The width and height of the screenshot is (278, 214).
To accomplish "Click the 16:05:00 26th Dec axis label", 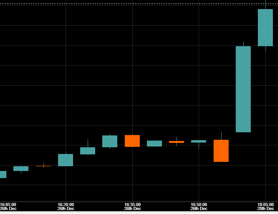I will click(8, 206).
